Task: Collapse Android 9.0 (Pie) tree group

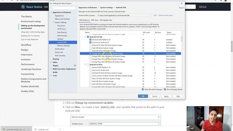Action: pos(85,64)
